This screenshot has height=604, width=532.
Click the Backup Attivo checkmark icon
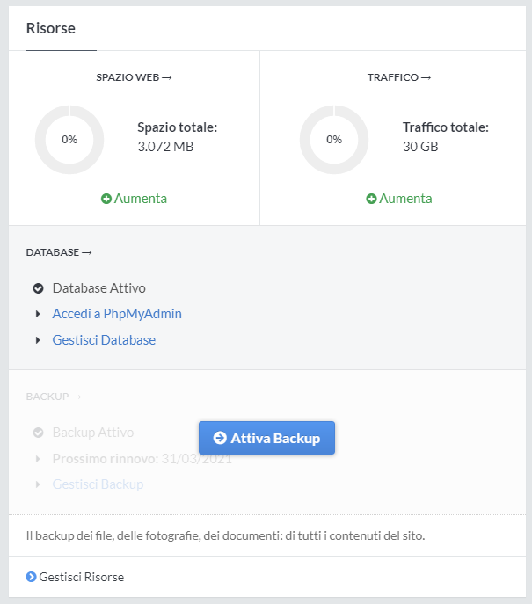[x=39, y=433]
